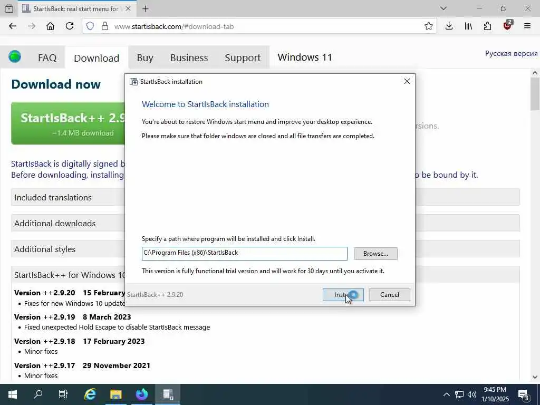
Task: Go back in Firefox history
Action: (13, 26)
